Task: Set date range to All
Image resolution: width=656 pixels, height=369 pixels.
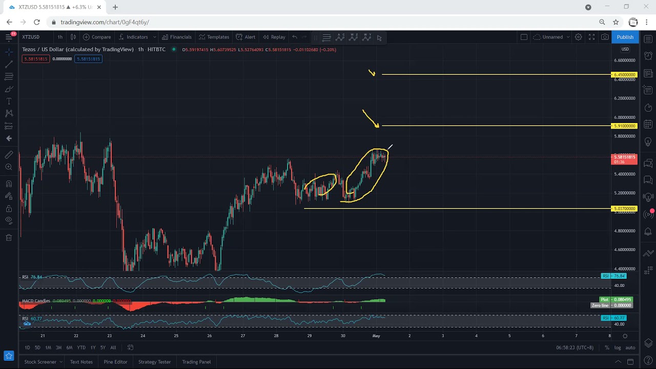Action: 113,347
